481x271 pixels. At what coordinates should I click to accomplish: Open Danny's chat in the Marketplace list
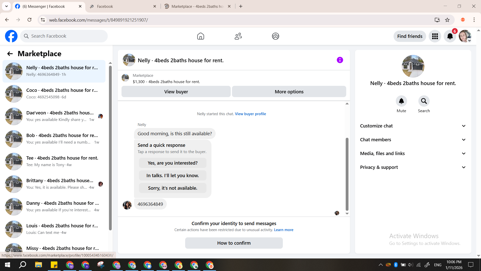(x=54, y=207)
